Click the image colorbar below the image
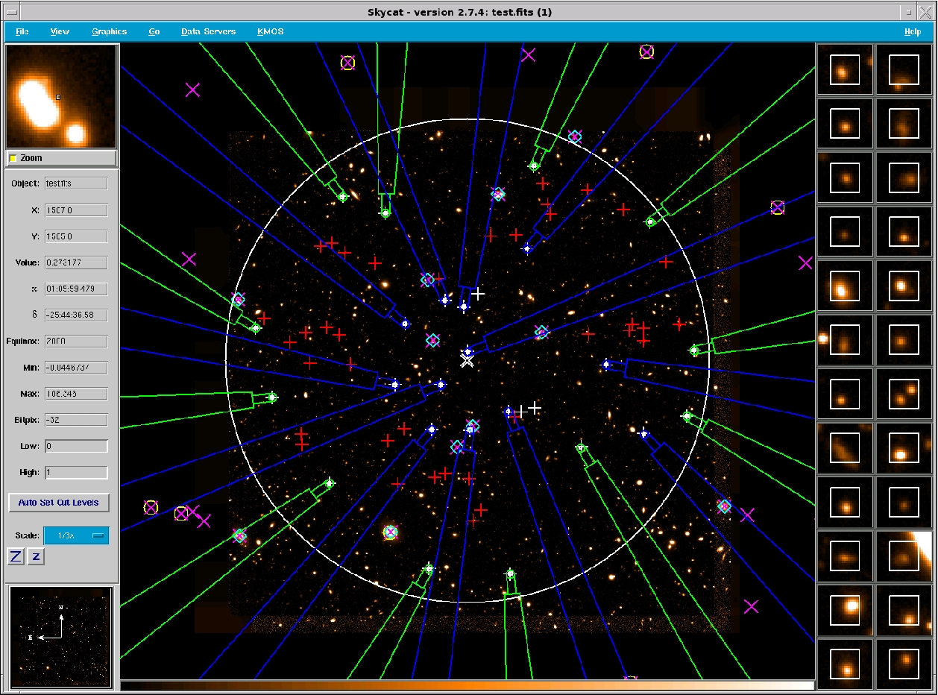Viewport: 938px width, 695px height. point(468,685)
